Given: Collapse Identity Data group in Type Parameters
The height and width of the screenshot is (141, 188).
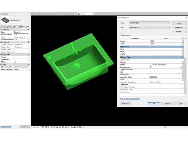Looking at the screenshot, I should (x=183, y=57).
